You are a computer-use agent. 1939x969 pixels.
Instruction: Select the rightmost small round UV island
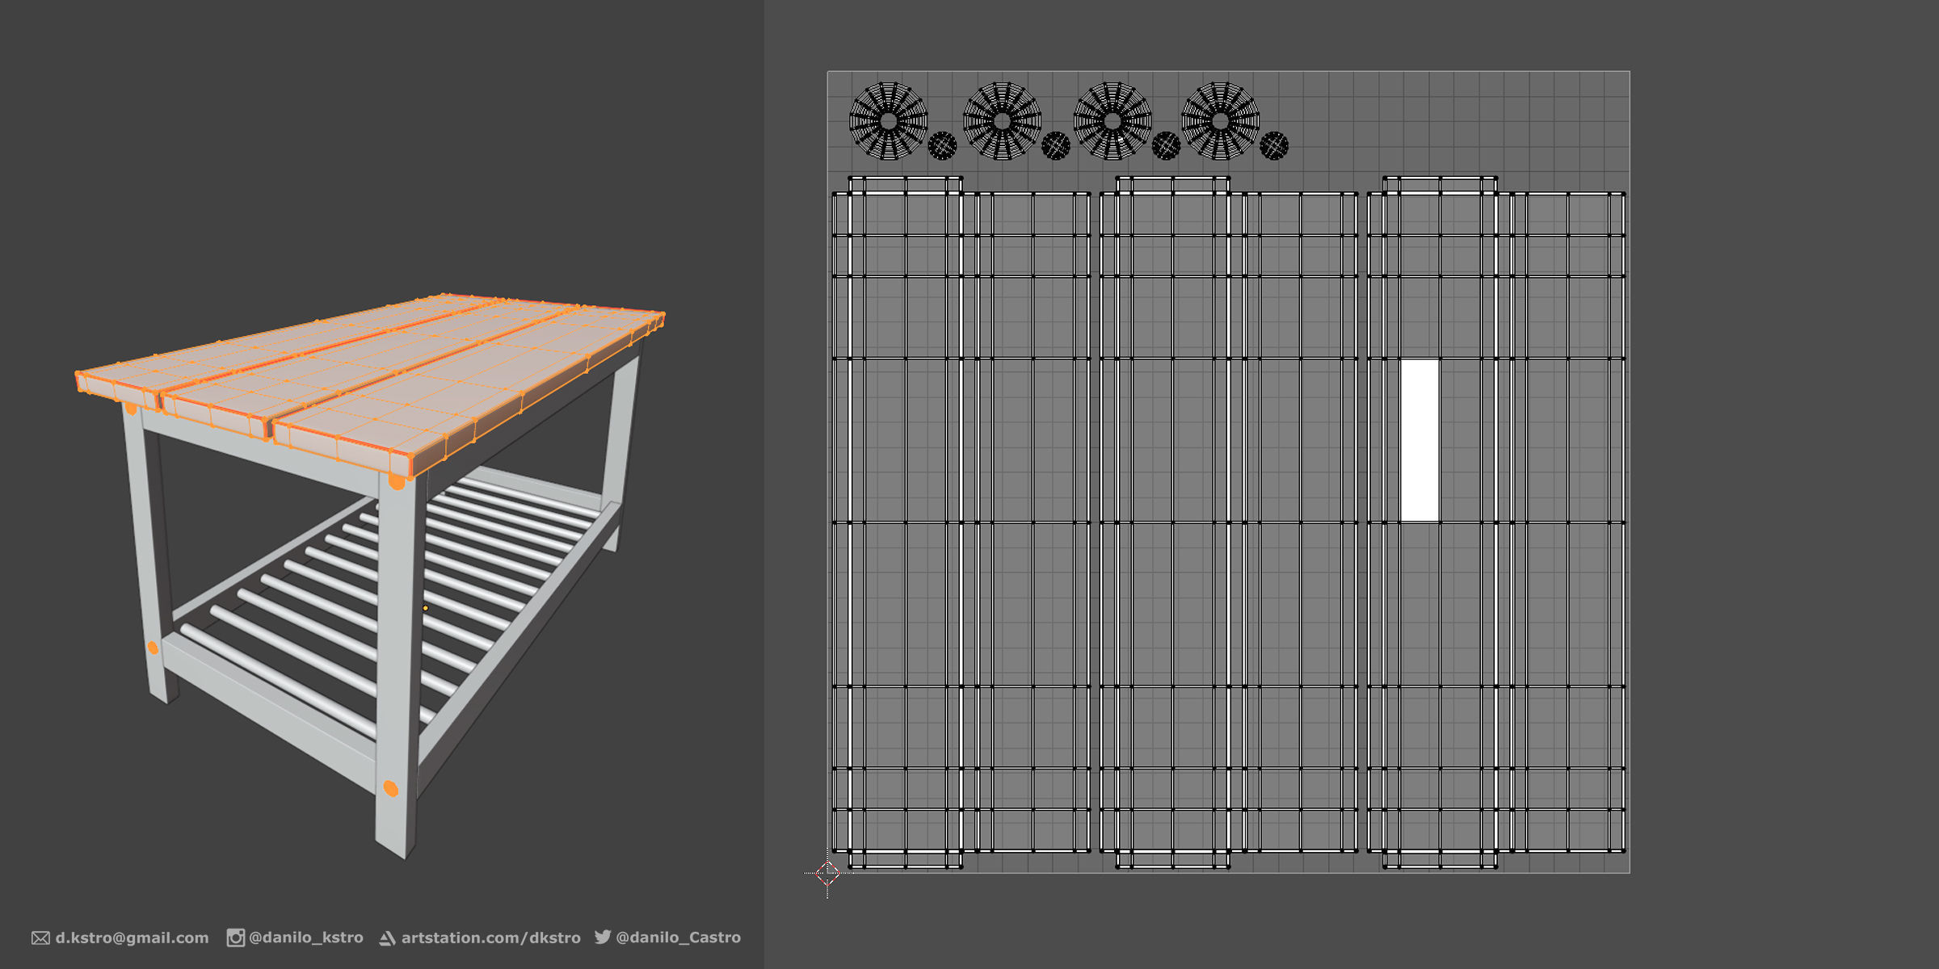click(1274, 146)
